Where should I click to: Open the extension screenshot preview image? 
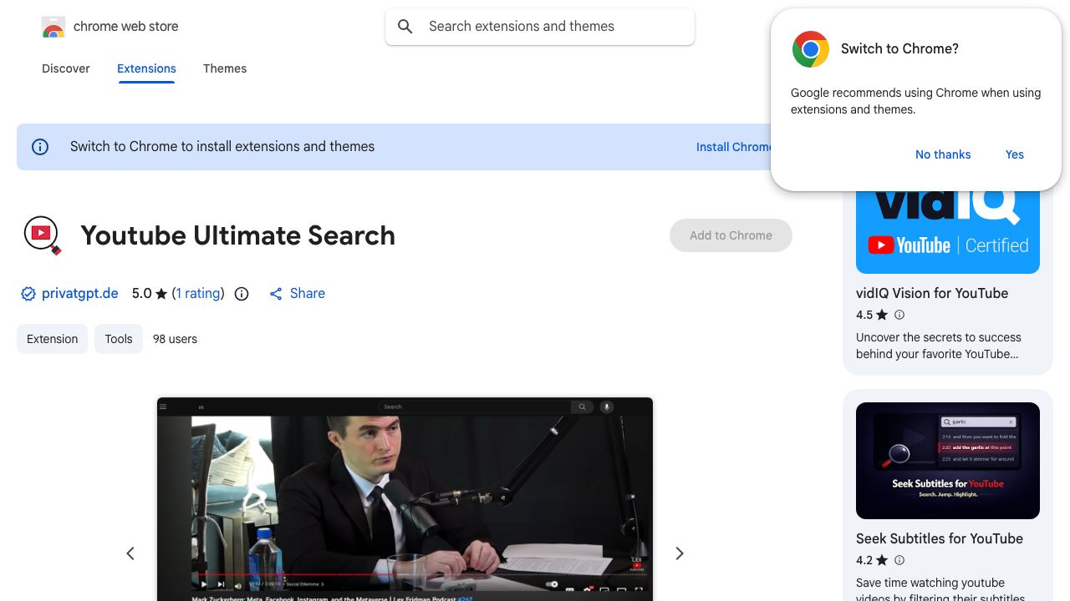[405, 499]
